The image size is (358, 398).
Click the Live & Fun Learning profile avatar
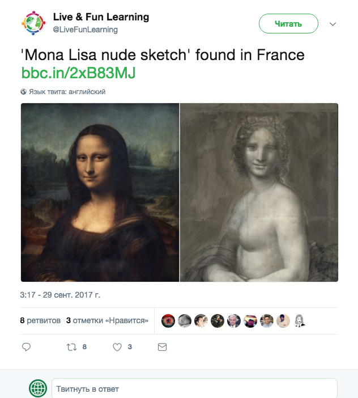(33, 23)
